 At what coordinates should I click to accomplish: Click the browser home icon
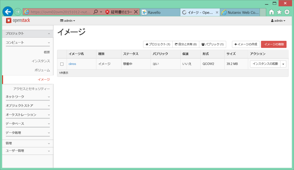(x=272, y=12)
